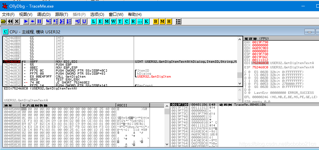Open the 文件(F) menu
Viewport: 319px width, 150px height.
coord(8,15)
